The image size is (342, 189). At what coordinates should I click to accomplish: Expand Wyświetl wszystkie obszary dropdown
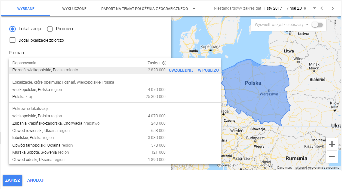pyautogui.click(x=307, y=25)
